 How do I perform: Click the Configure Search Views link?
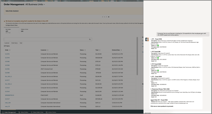tap(12, 25)
